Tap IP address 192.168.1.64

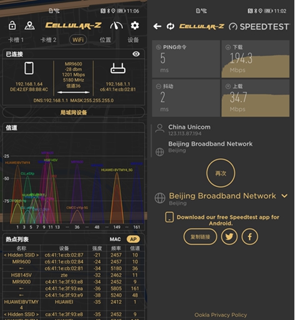(29, 84)
